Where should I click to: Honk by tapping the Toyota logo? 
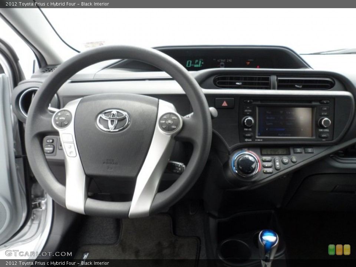pyautogui.click(x=113, y=120)
